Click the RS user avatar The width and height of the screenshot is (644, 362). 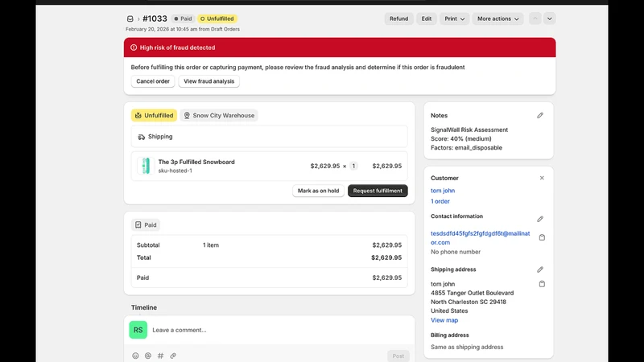pyautogui.click(x=138, y=330)
